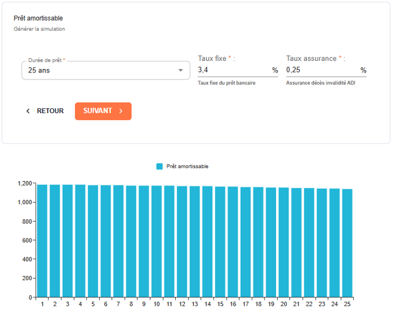399x312 pixels.
Task: Focus the Taux assurance input field
Action: [x=321, y=70]
